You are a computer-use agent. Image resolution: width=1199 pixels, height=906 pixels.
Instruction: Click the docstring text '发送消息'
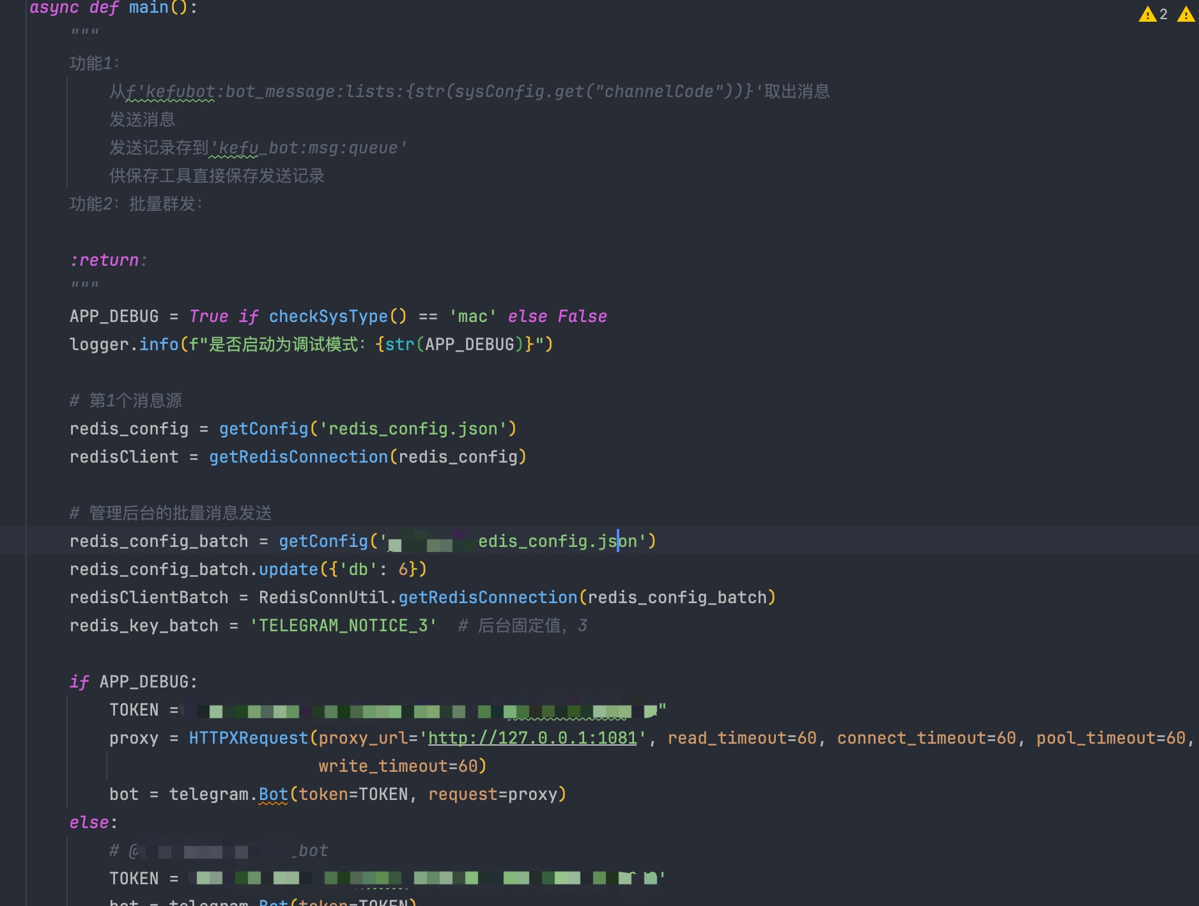(142, 119)
